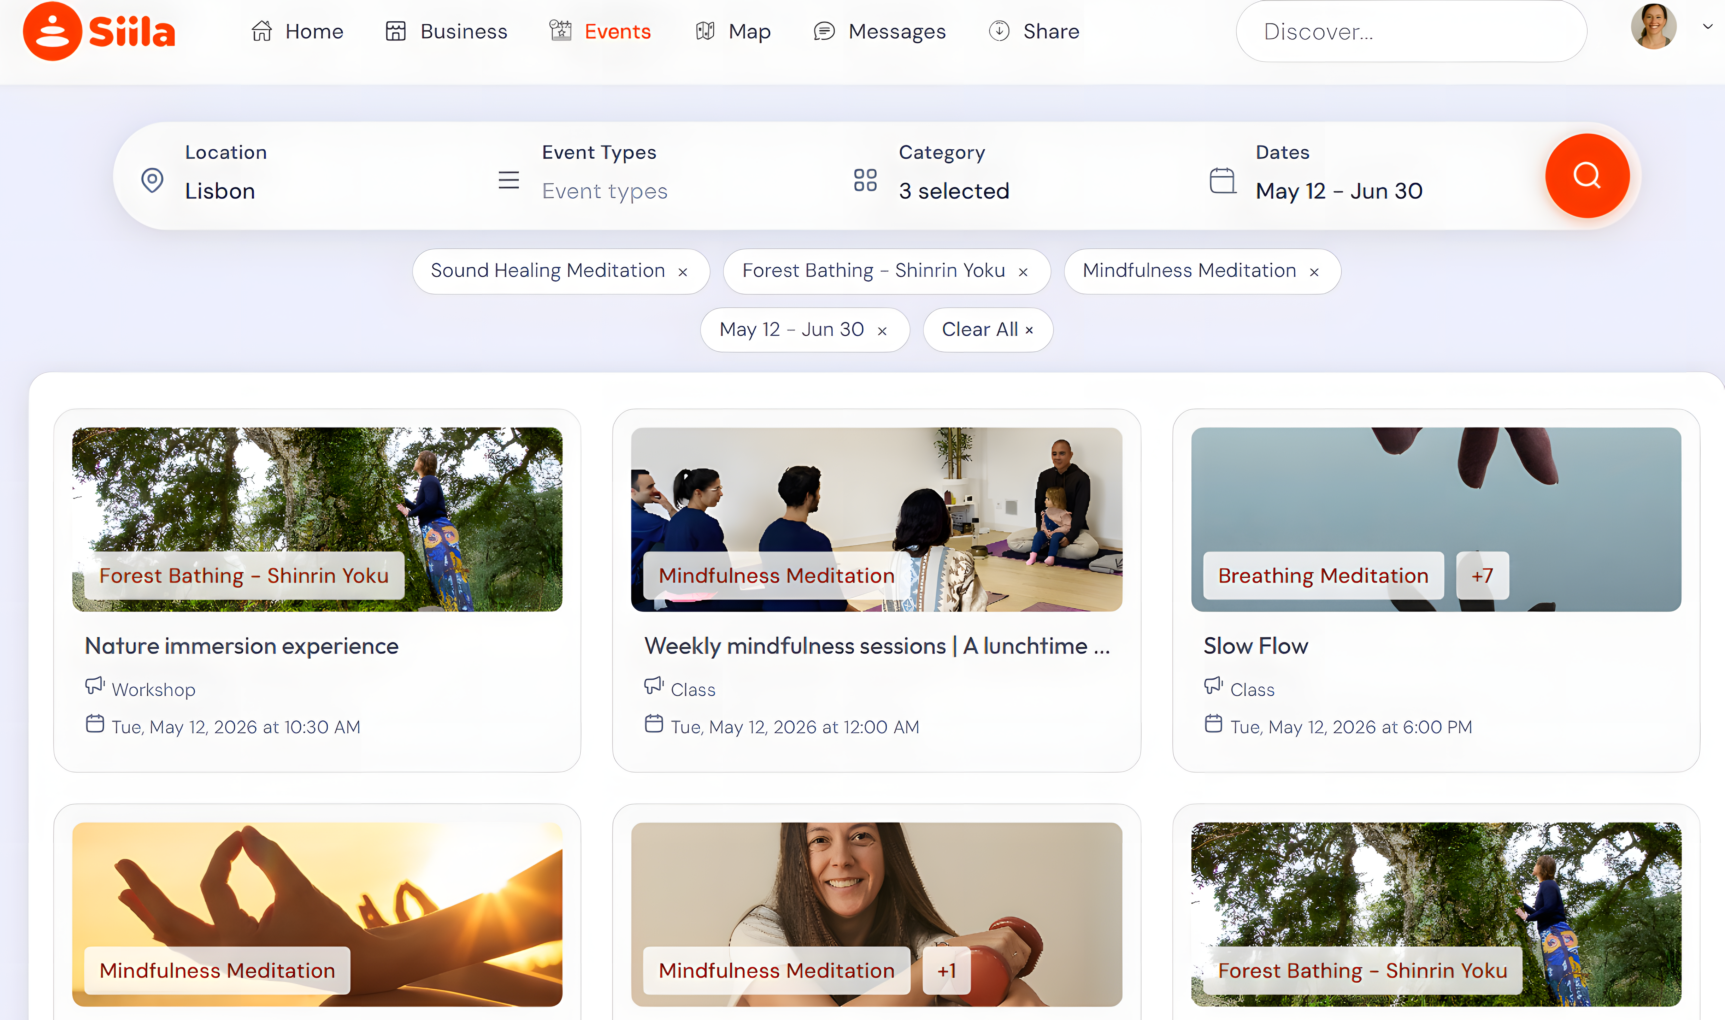Open the Slow Flow event title
Viewport: 1725px width, 1020px height.
[x=1256, y=646]
